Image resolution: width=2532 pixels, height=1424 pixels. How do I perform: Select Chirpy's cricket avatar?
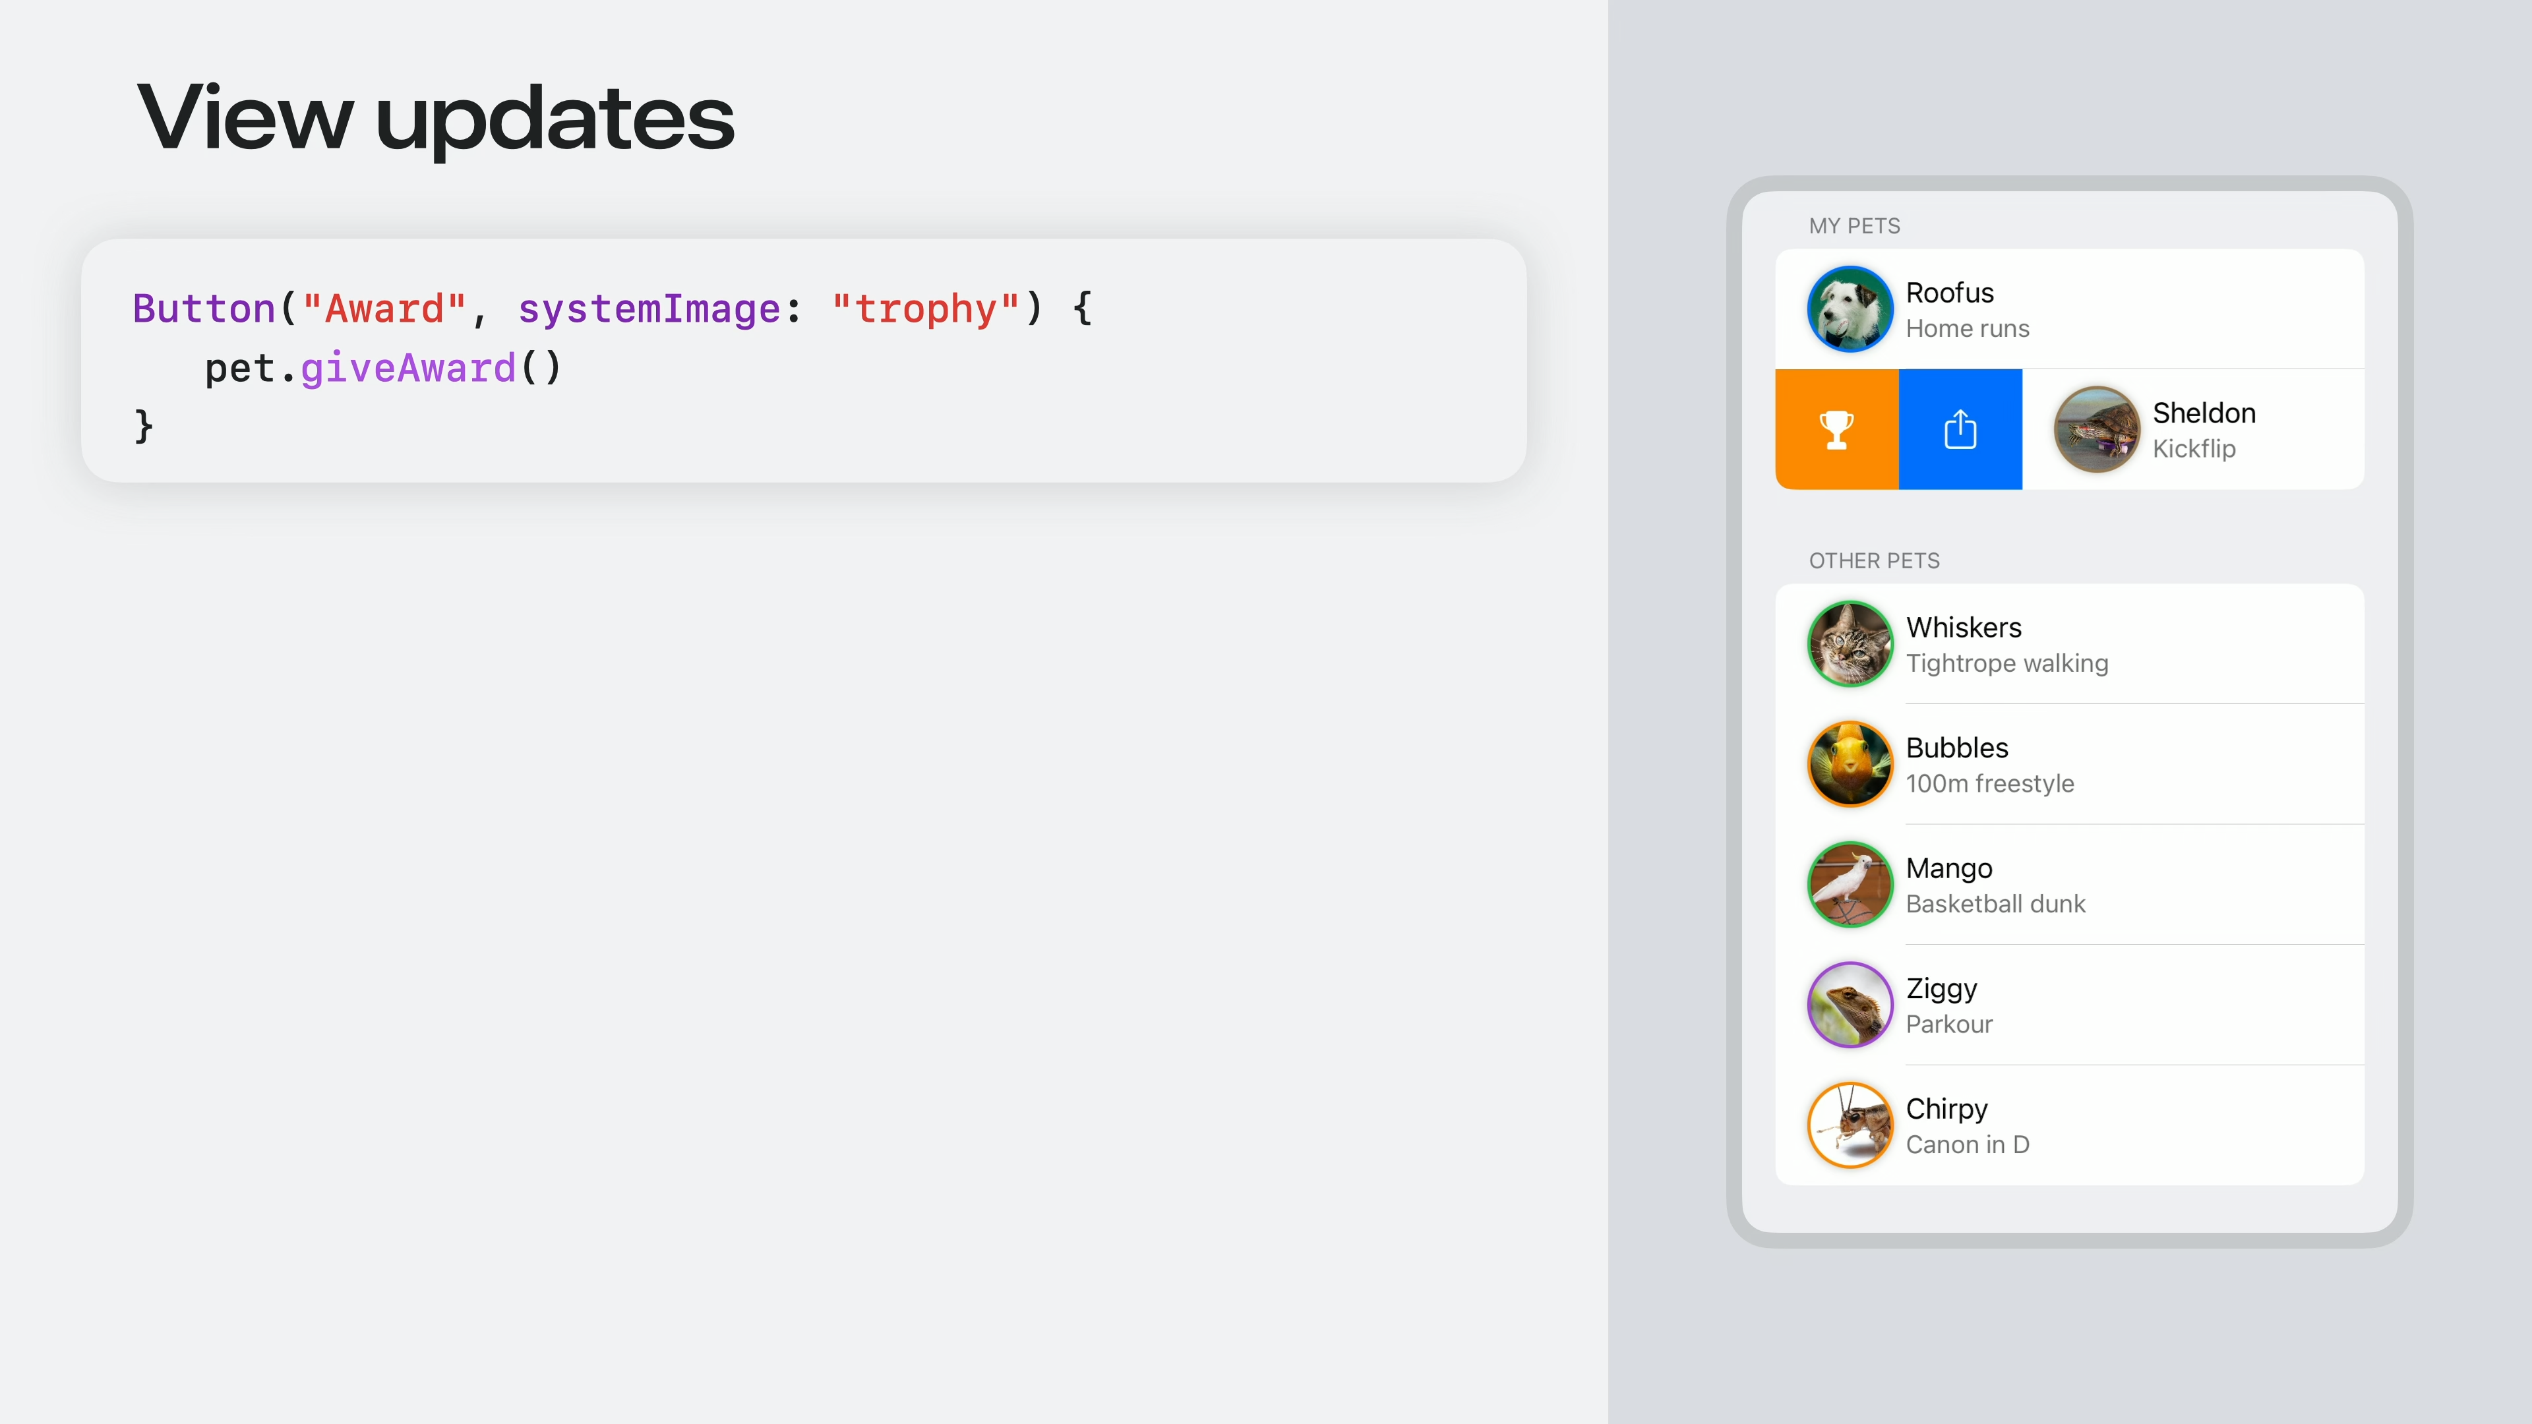[x=1850, y=1125]
